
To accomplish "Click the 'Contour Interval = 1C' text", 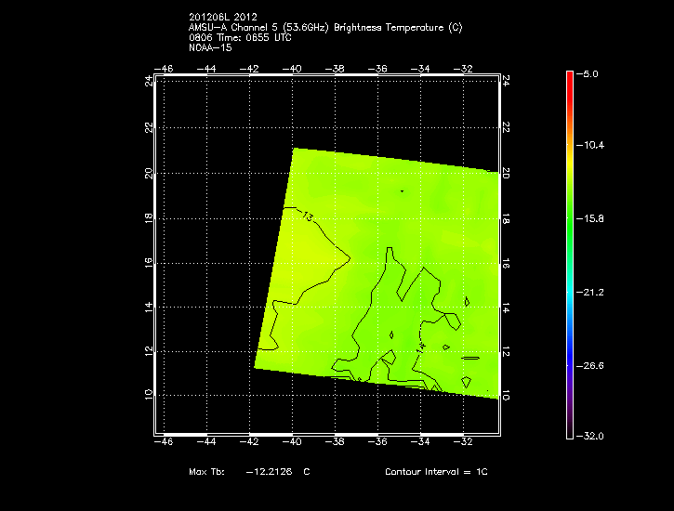I will click(x=435, y=472).
